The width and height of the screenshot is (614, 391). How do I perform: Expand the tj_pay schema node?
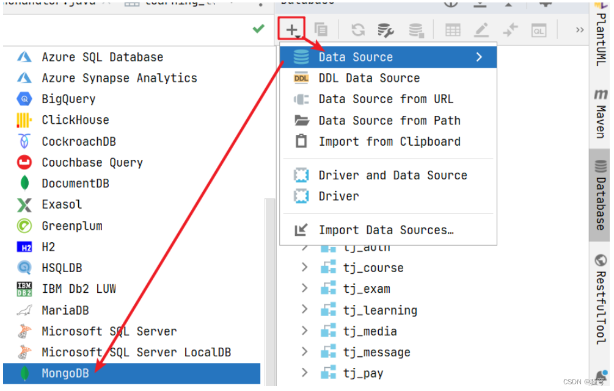coord(304,373)
